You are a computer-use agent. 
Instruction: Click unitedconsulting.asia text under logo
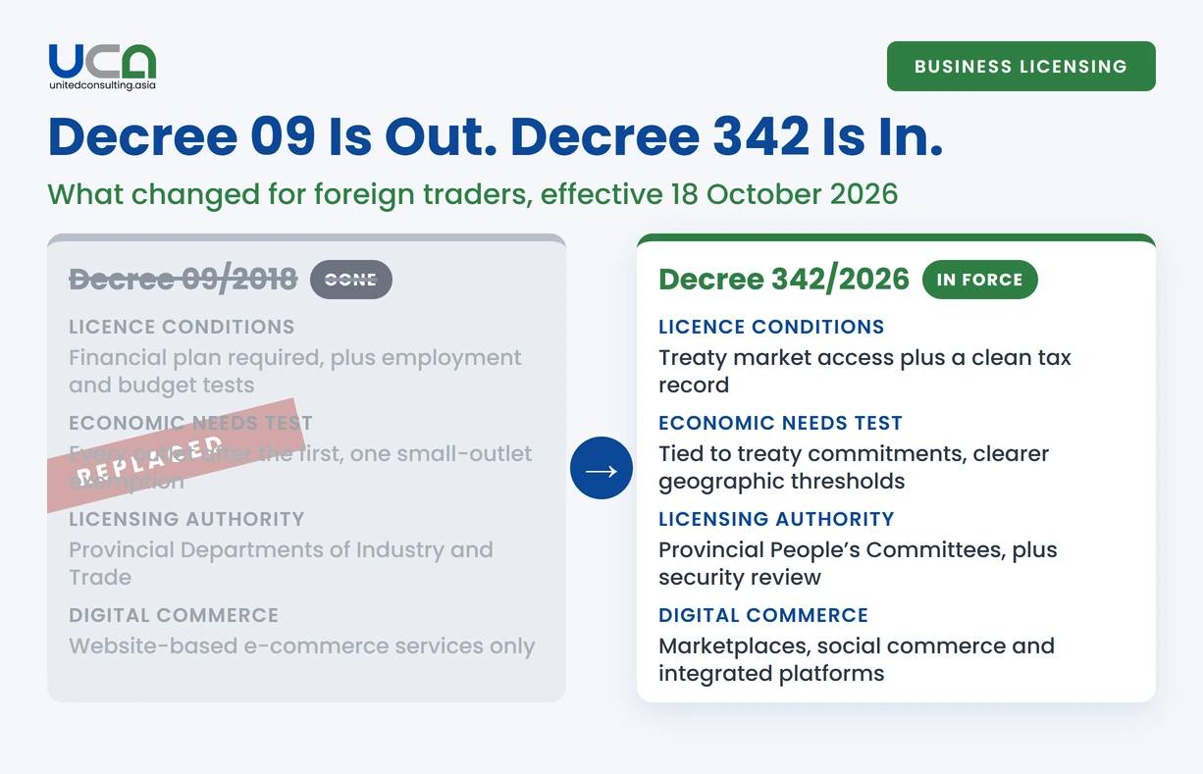pos(102,85)
